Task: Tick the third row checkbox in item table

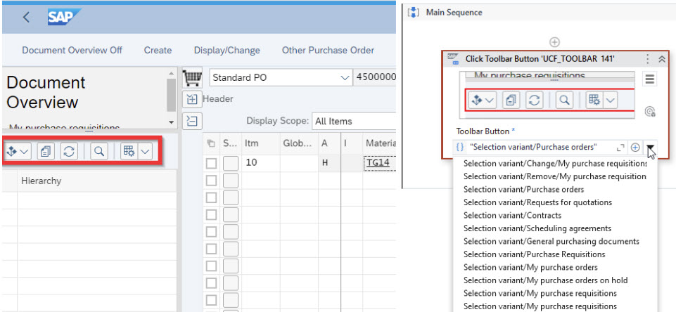Action: [211, 197]
